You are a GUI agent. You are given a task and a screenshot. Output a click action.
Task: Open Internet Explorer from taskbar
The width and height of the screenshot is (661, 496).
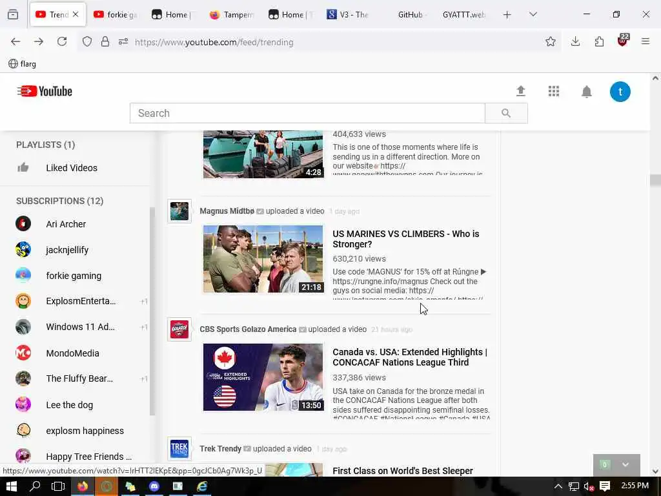[202, 486]
